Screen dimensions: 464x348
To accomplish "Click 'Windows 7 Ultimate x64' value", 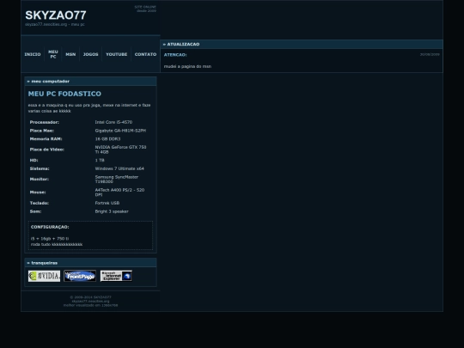I will (119, 168).
